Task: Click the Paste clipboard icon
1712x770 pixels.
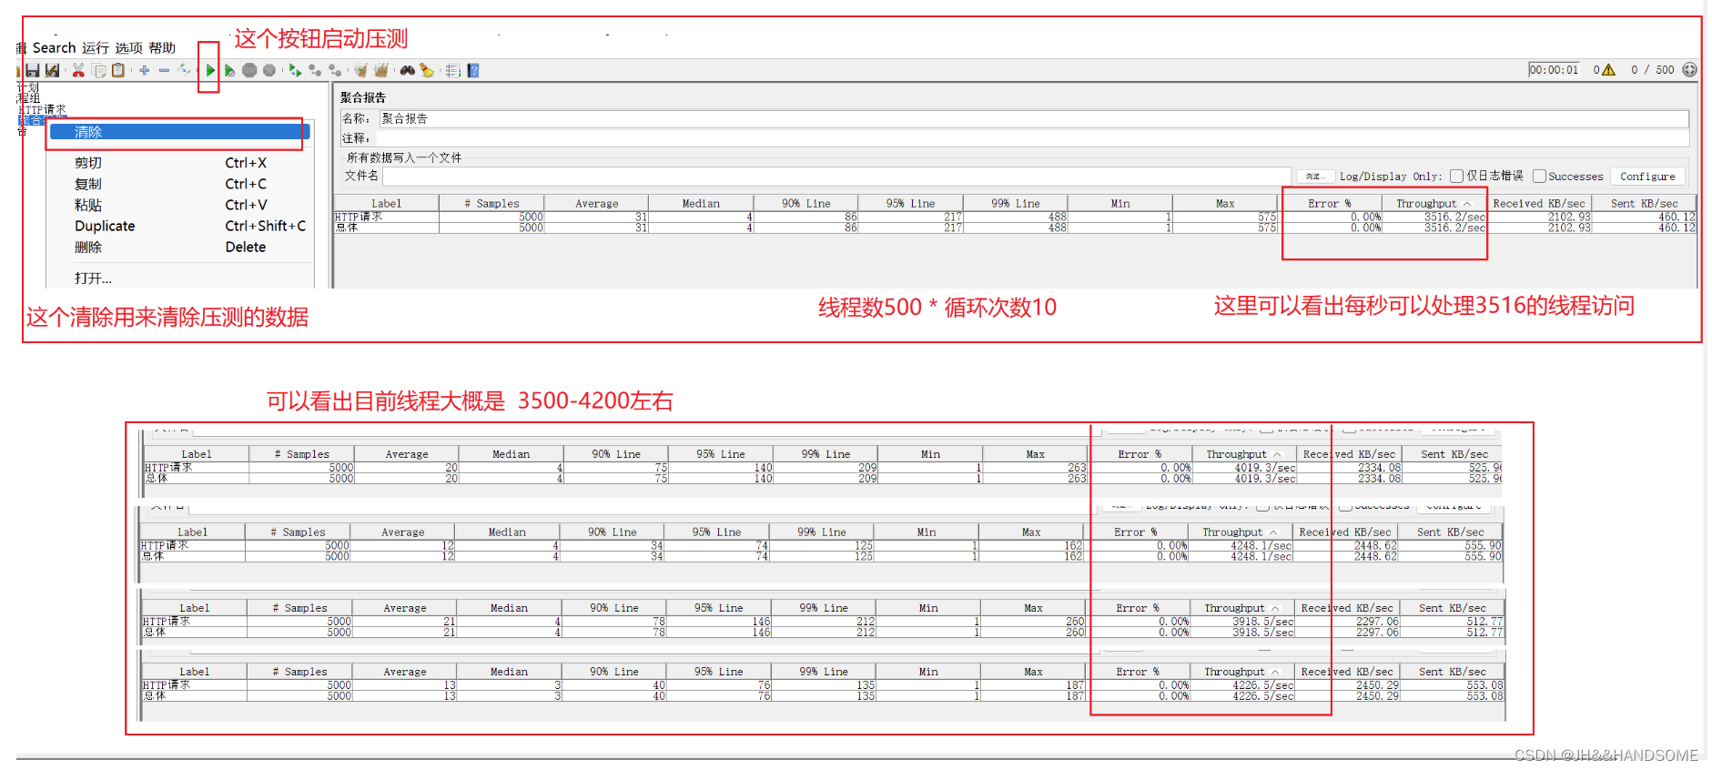Action: tap(118, 70)
